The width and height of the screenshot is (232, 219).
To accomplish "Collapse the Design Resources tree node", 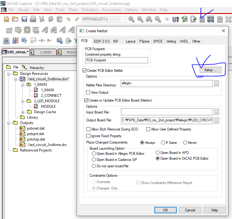I will 9,74.
